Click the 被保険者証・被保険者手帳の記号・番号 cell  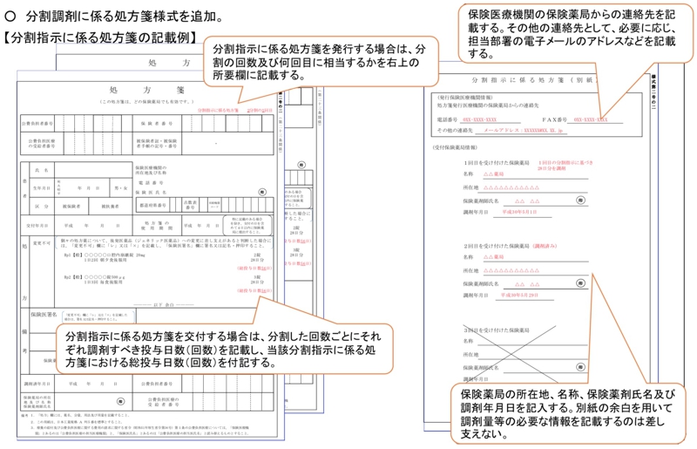click(157, 143)
